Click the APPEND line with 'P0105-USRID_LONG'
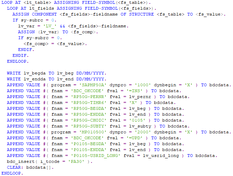Viewport: 233px width, 176px height. 112,156
